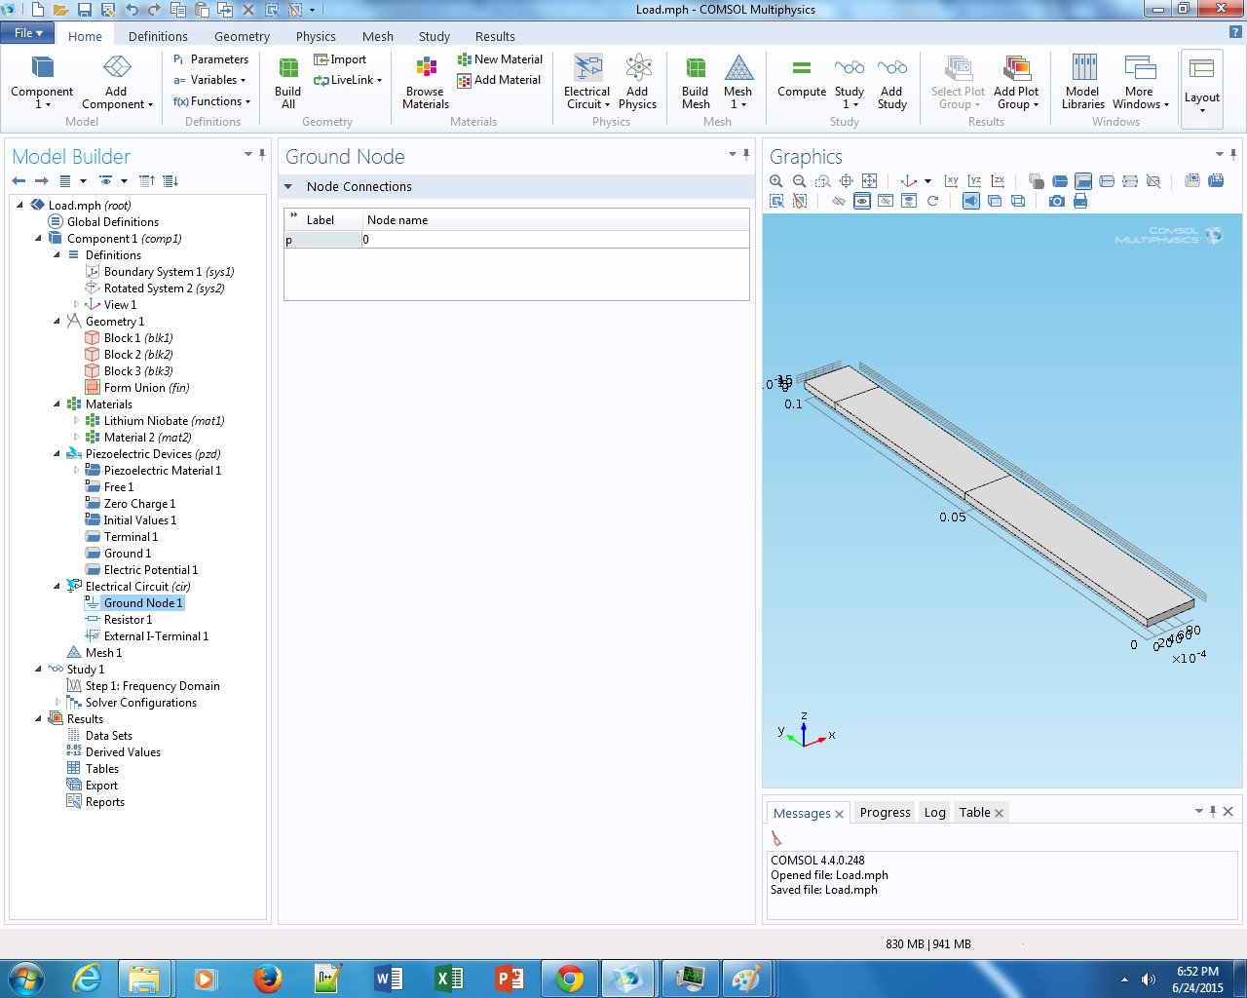Open Browse Materials

tap(426, 82)
